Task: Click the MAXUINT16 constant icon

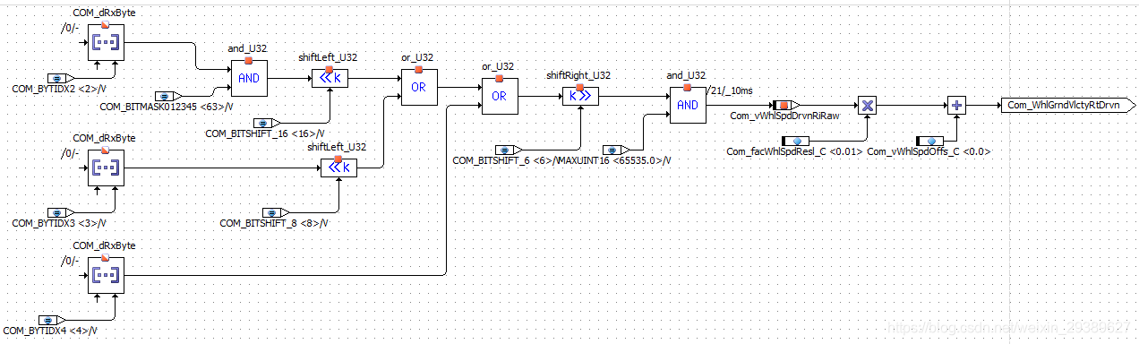Action: (x=615, y=150)
